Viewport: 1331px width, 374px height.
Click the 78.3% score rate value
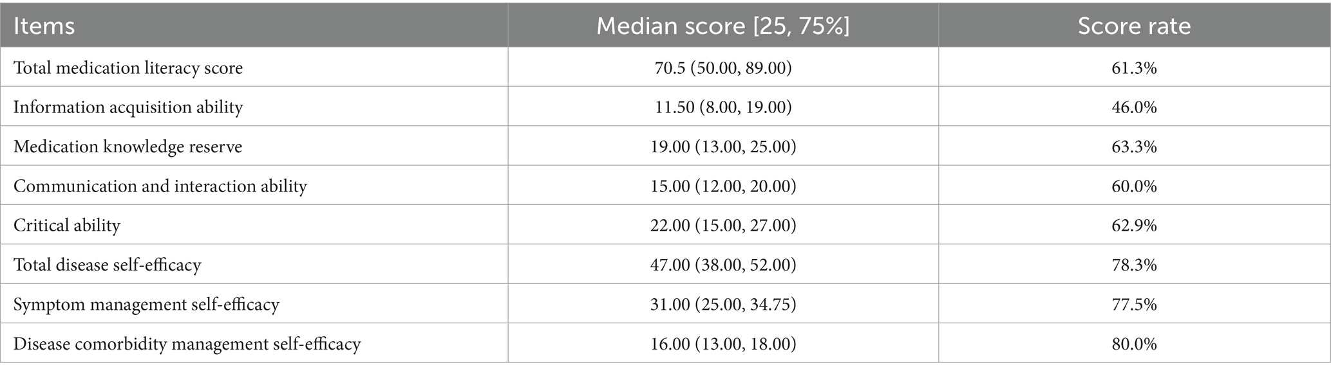point(1134,265)
